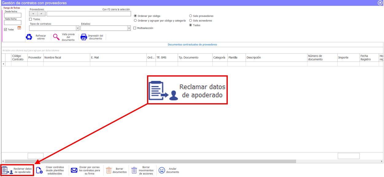The height and width of the screenshot is (177, 384).
Task: Sort by Nombre fiscal column header
Action: (67, 58)
